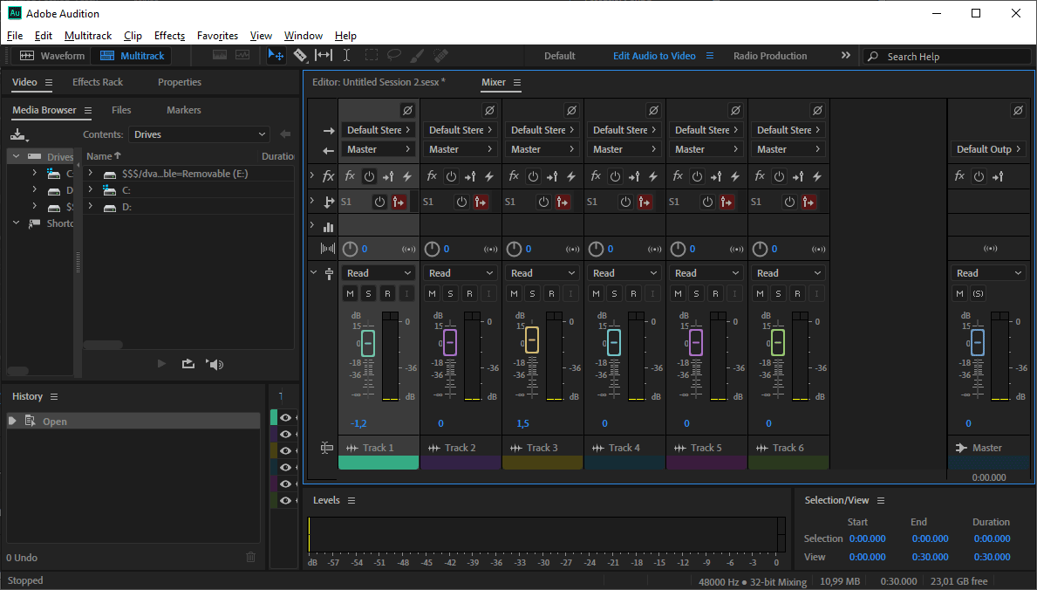This screenshot has width=1037, height=590.
Task: Solo Track 2 with S button
Action: [x=450, y=293]
